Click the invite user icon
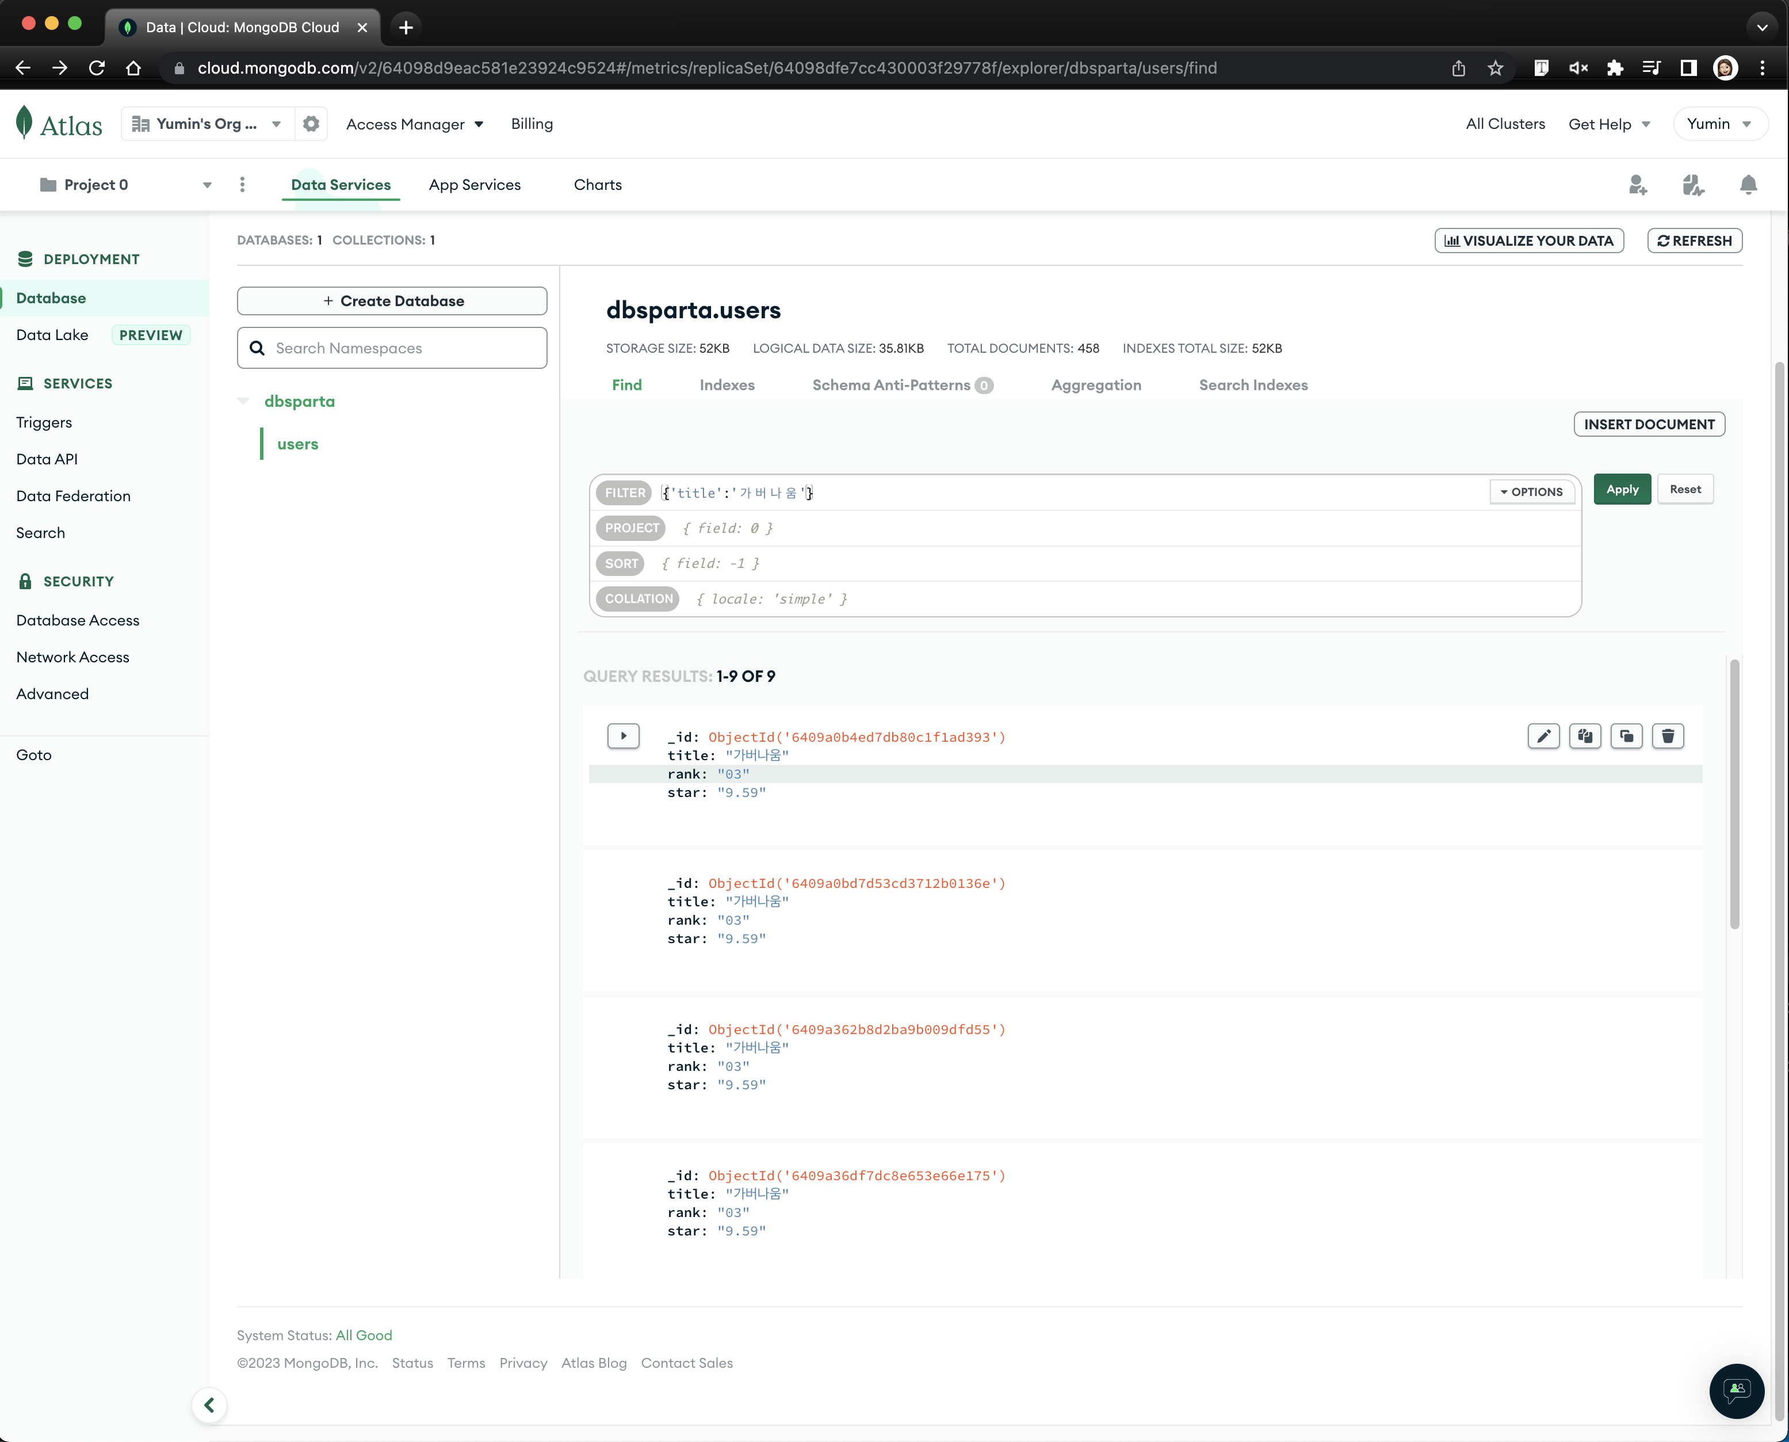The width and height of the screenshot is (1789, 1442). pos(1637,184)
